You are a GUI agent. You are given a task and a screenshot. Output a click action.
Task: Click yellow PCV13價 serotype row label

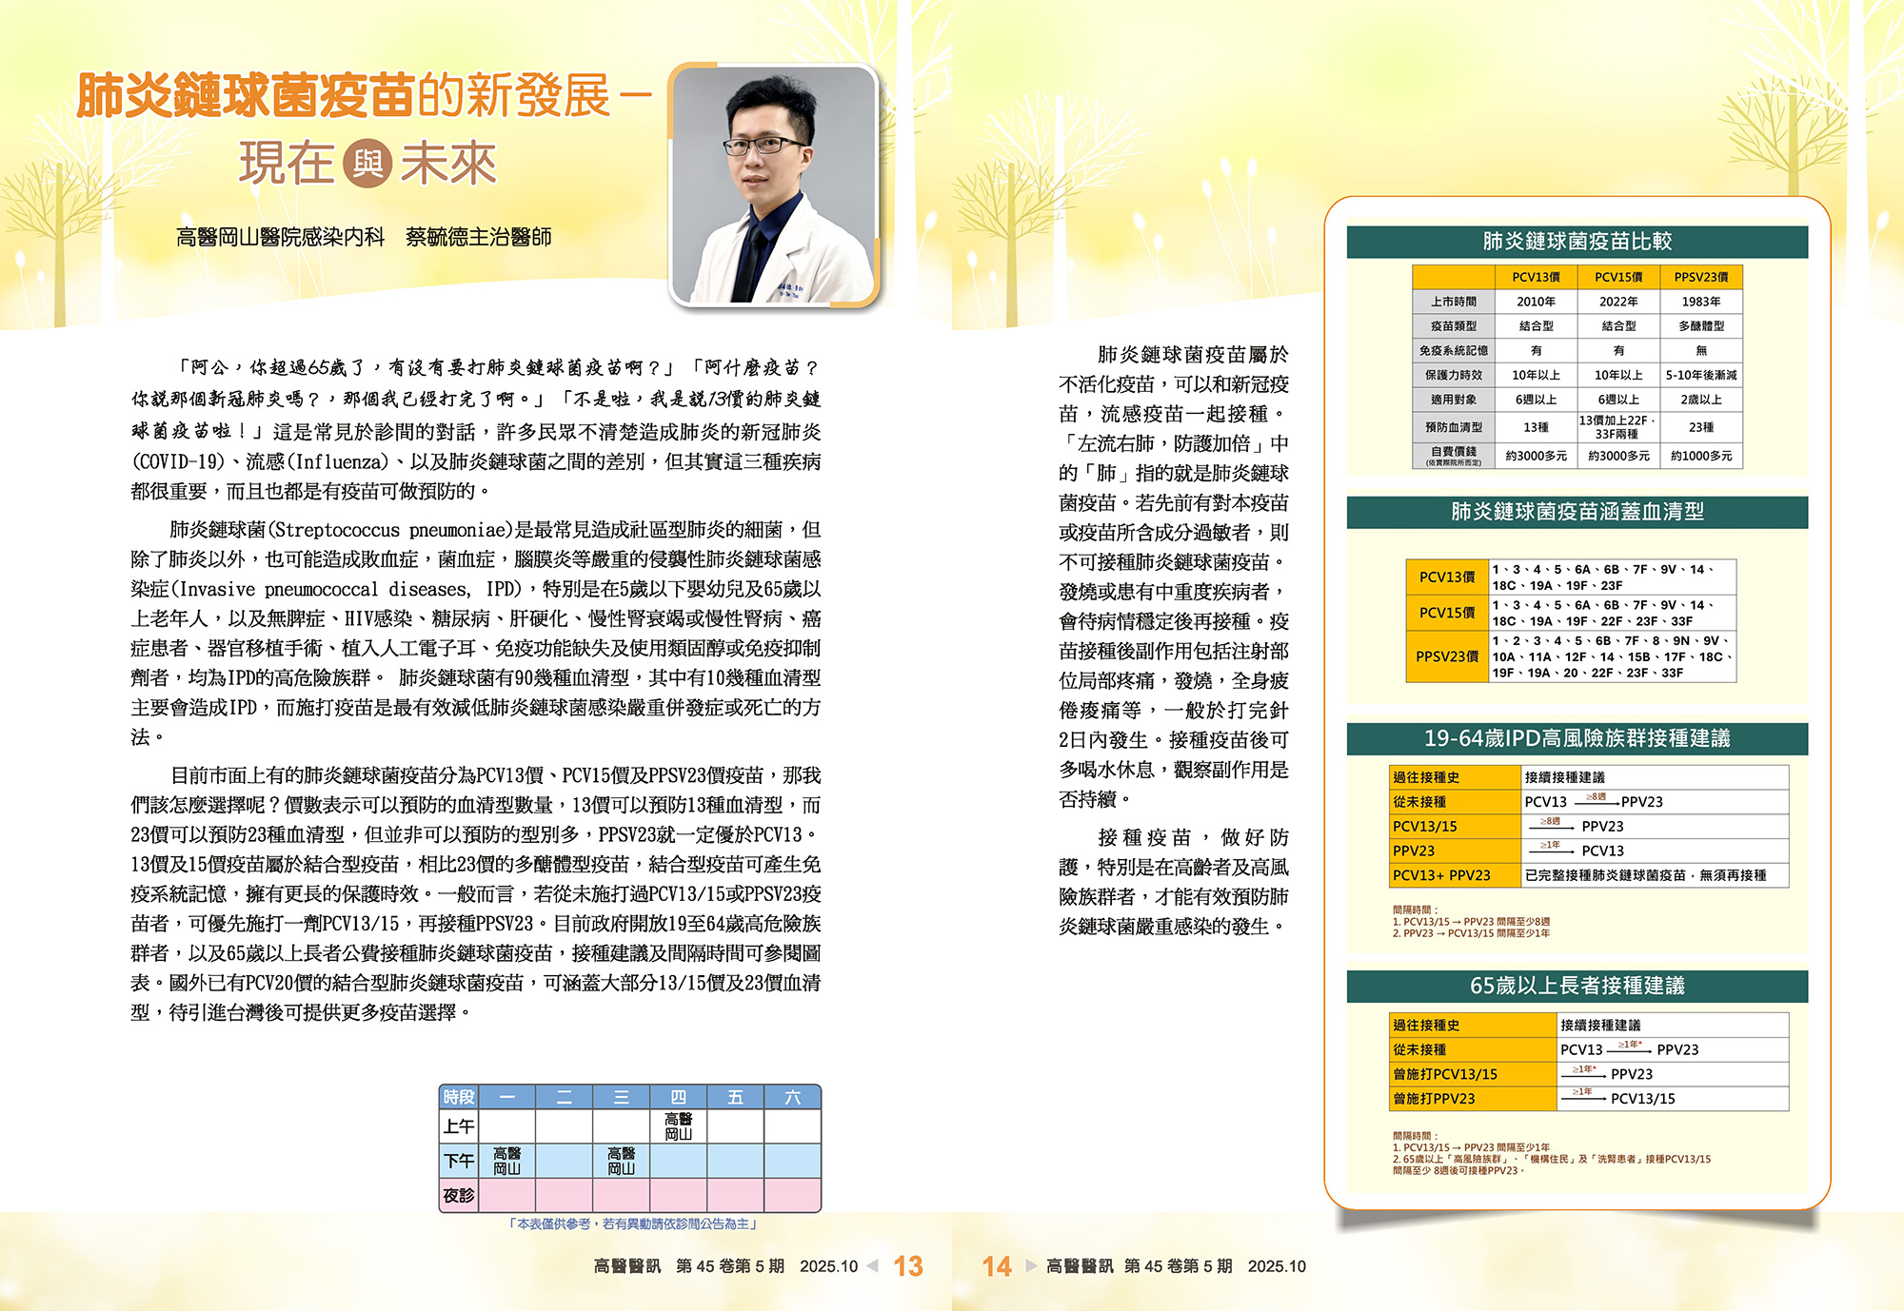pos(1447,577)
